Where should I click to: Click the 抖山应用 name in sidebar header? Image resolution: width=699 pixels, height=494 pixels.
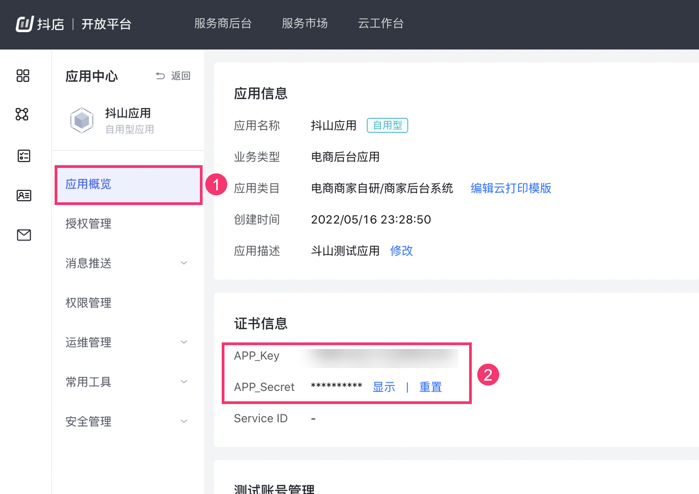[x=128, y=113]
